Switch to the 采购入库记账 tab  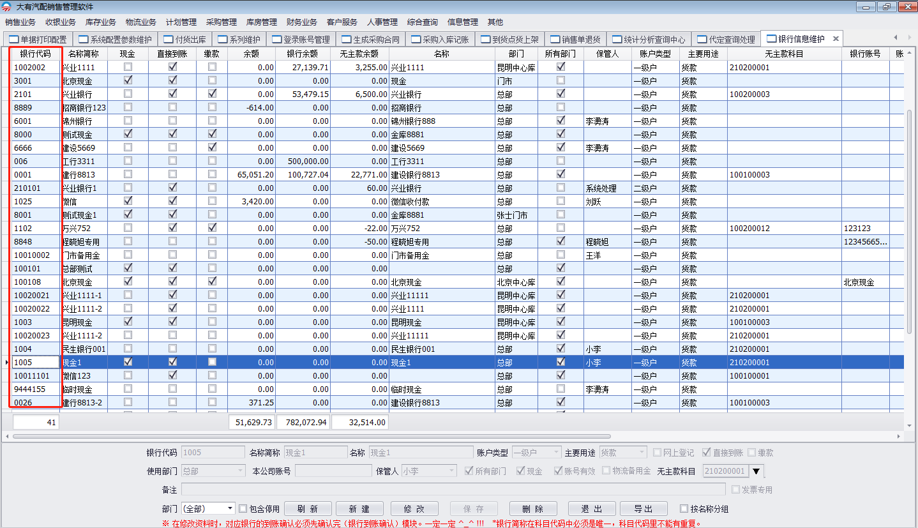[x=440, y=39]
